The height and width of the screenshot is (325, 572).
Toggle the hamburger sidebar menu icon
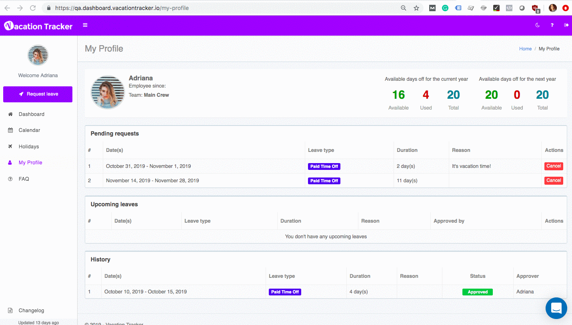[85, 25]
